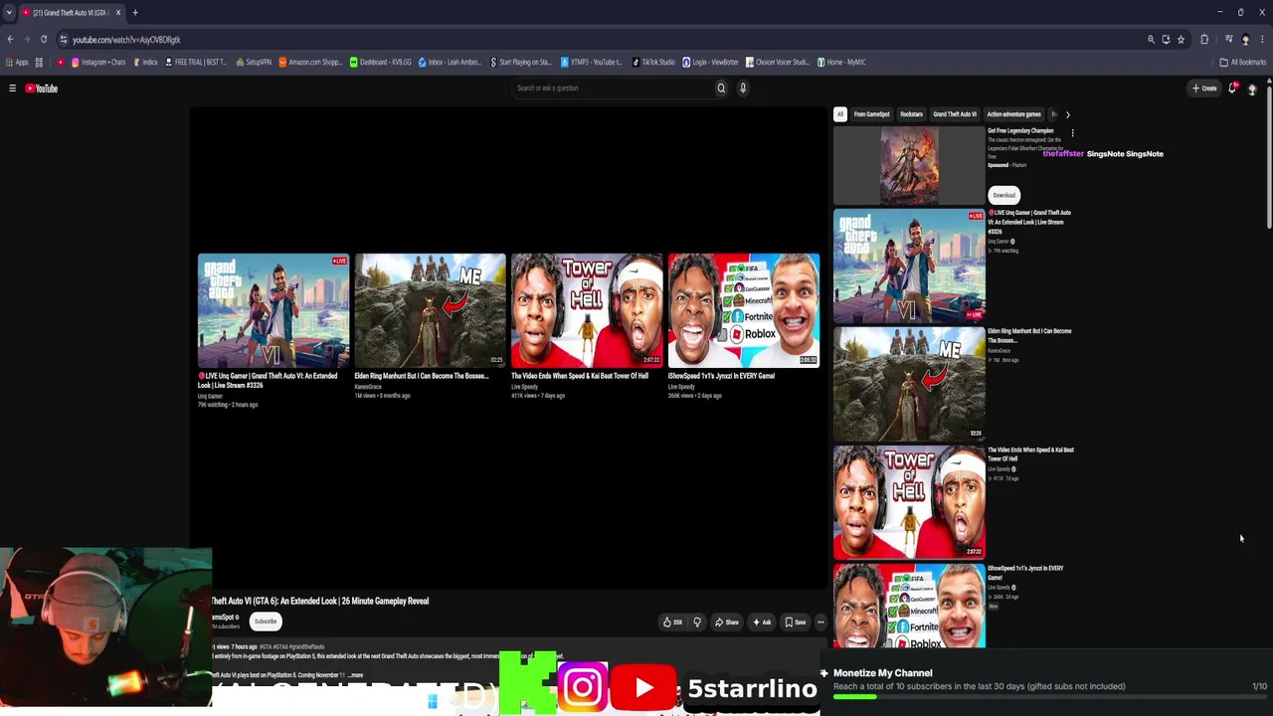Select the From GameSpot chip
1273x716 pixels.
point(871,114)
